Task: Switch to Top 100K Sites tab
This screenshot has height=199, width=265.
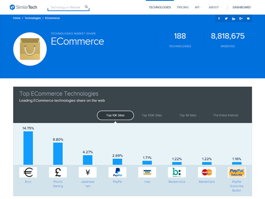Action: [x=152, y=115]
